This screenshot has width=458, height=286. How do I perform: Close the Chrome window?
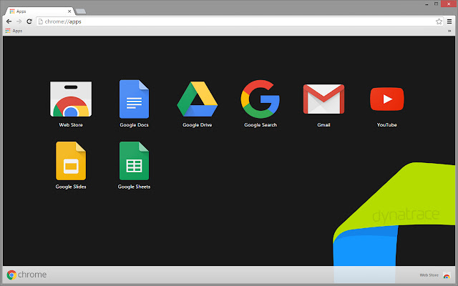click(449, 4)
